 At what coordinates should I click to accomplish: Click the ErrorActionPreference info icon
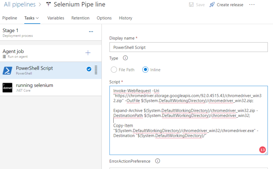157,161
